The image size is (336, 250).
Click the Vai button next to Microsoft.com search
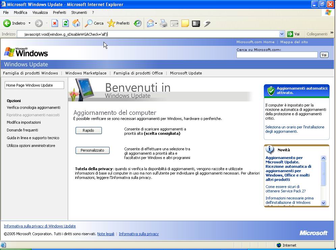(324, 55)
